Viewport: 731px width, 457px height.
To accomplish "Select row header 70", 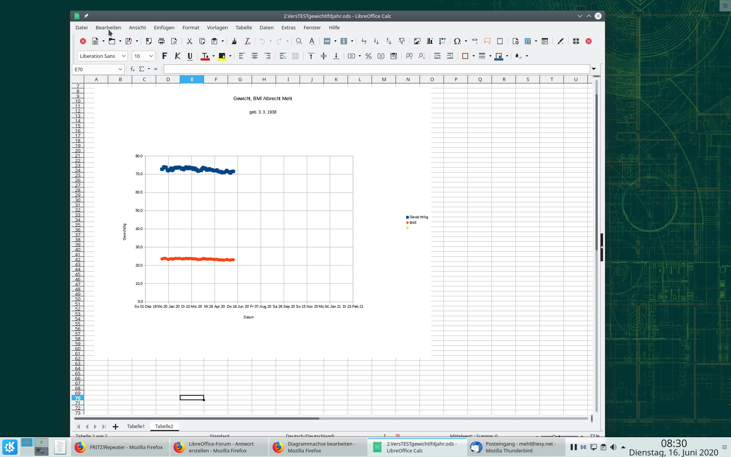I will (x=78, y=398).
